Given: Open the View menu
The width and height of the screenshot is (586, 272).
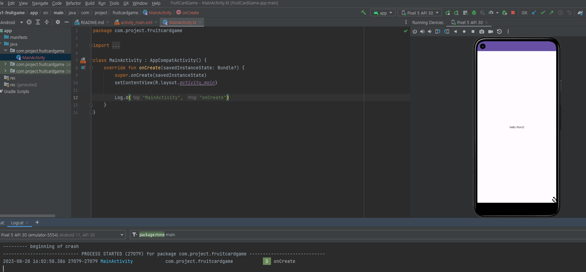Looking at the screenshot, I should [23, 3].
